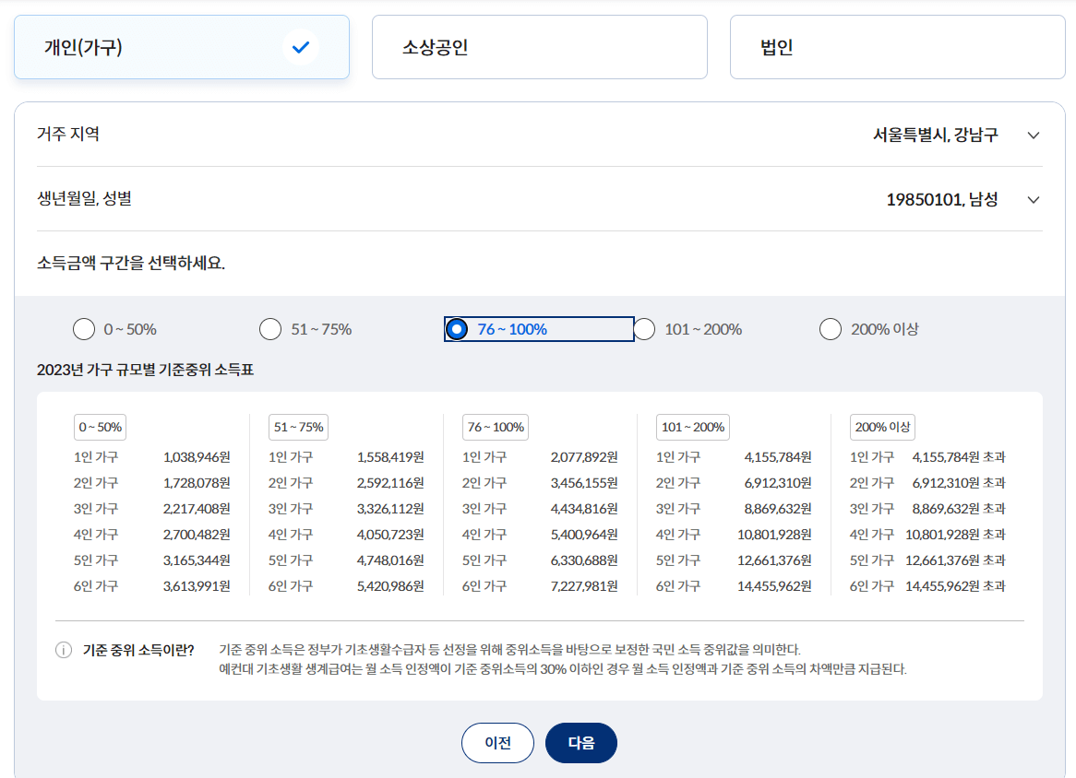Select the 51~75% income bracket radio button
The height and width of the screenshot is (778, 1076).
tap(270, 328)
